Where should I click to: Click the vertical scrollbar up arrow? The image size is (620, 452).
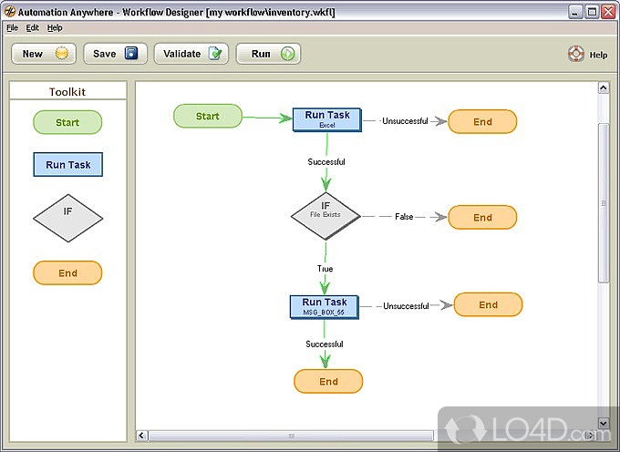point(604,87)
